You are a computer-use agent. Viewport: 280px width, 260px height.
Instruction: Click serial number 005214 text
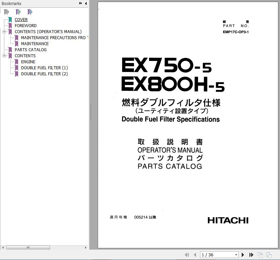pos(141,217)
